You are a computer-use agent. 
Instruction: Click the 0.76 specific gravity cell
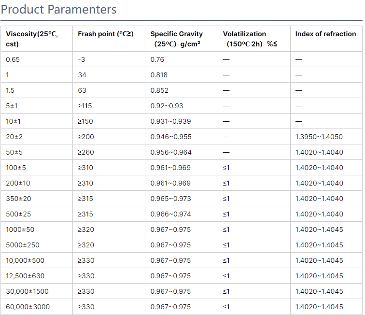[157, 59]
